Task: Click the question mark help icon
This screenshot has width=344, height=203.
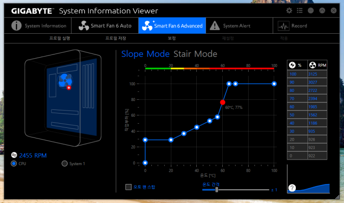Action: (x=292, y=188)
